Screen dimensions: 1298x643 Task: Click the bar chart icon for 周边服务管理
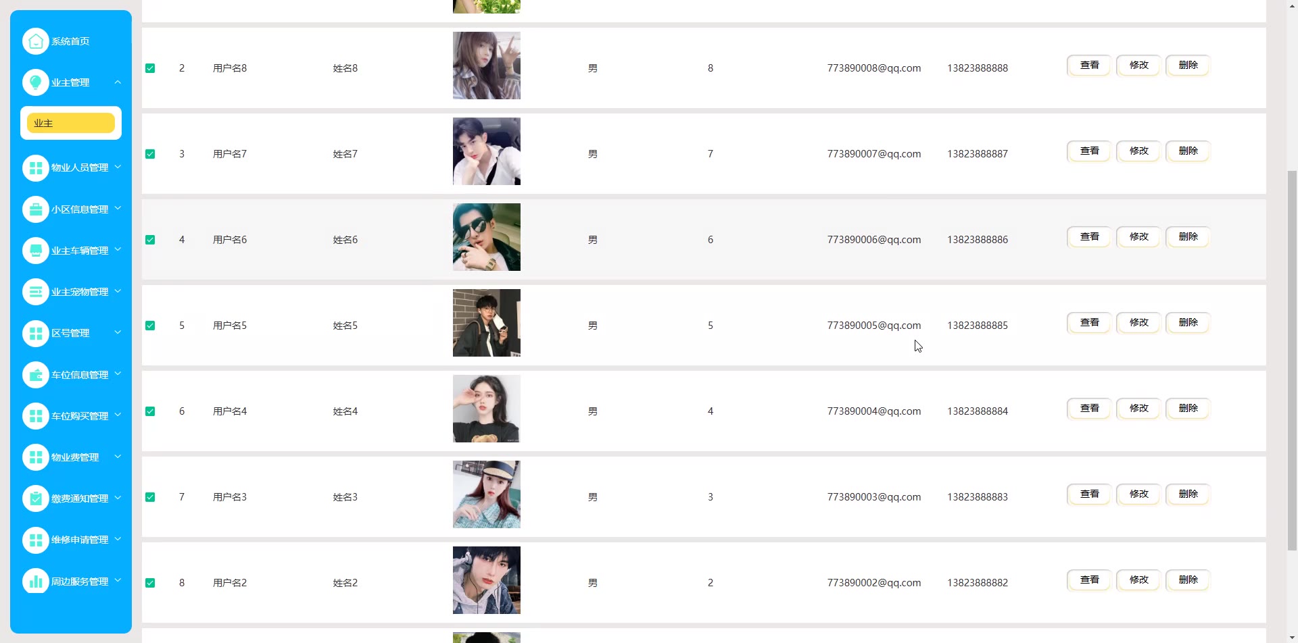click(x=36, y=581)
